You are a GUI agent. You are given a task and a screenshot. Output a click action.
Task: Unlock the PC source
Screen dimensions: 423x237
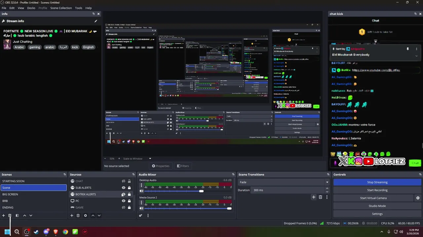click(129, 201)
